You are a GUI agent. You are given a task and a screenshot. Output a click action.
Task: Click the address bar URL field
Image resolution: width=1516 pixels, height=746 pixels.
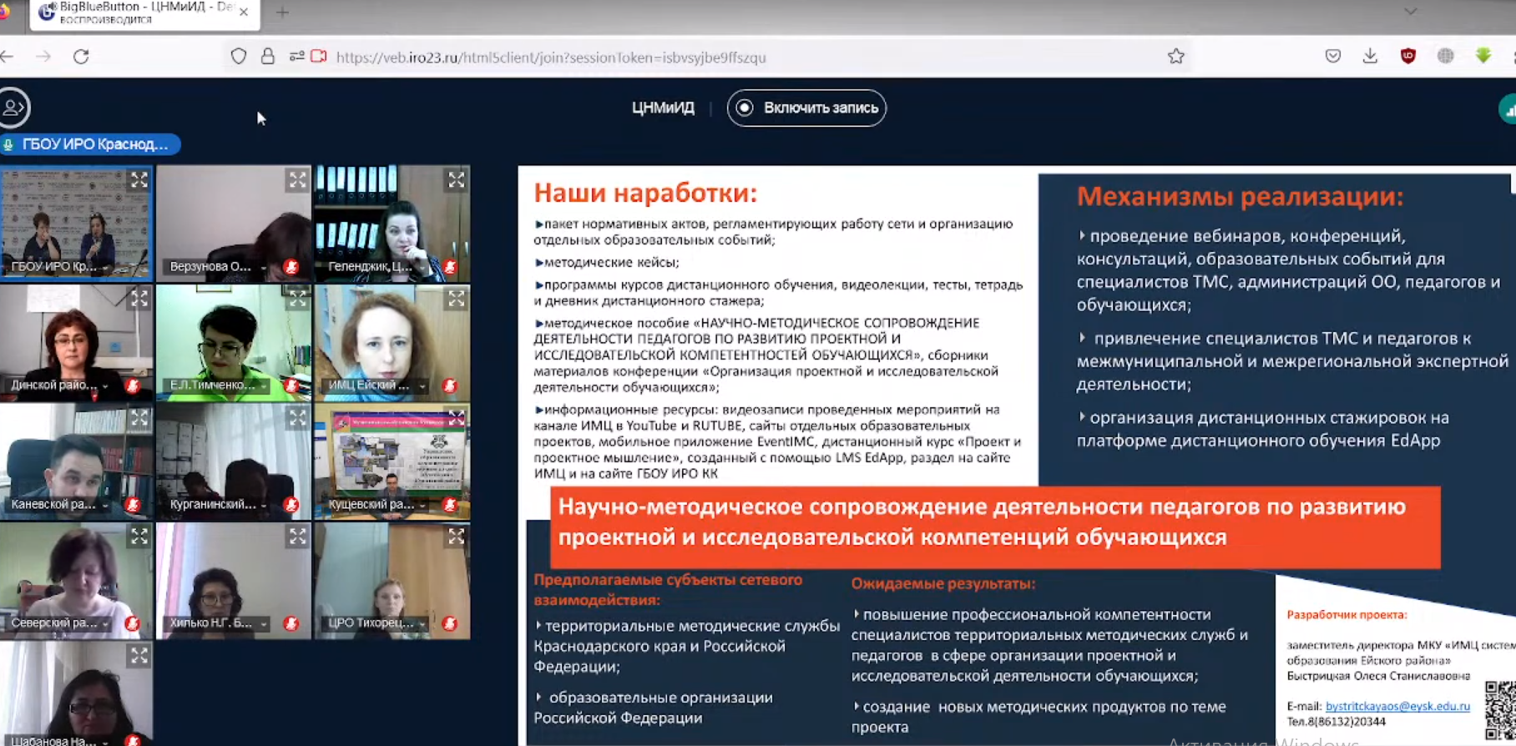tap(668, 58)
